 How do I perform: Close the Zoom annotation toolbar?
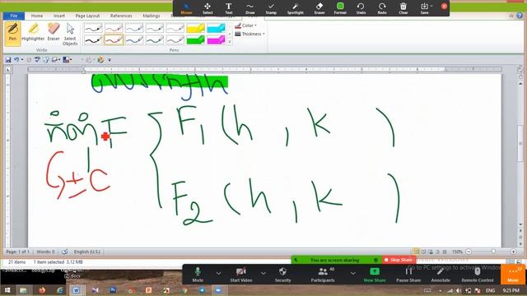click(444, 6)
